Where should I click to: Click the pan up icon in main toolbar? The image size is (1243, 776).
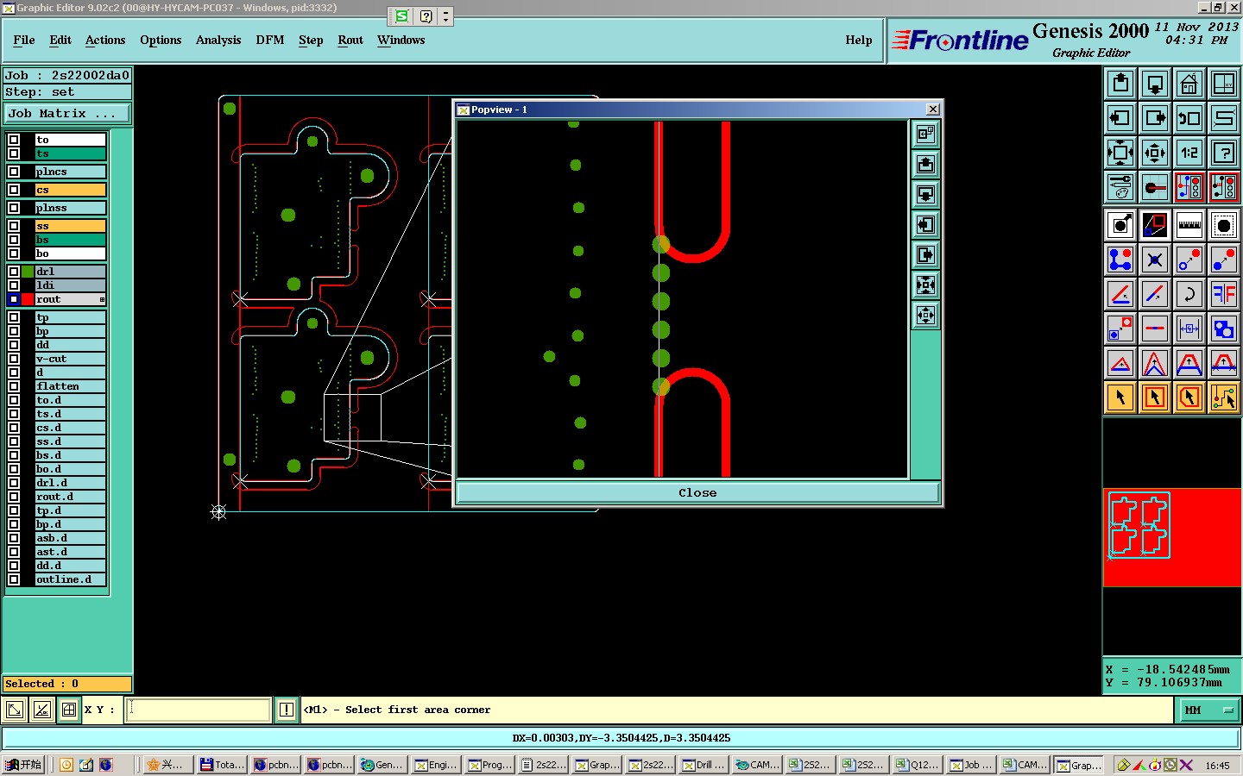coord(1120,84)
